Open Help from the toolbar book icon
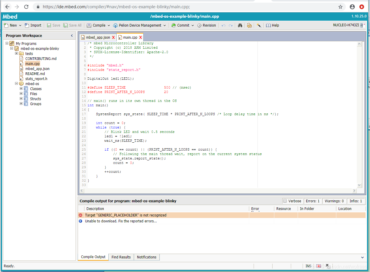This screenshot has width=370, height=272. (x=272, y=25)
